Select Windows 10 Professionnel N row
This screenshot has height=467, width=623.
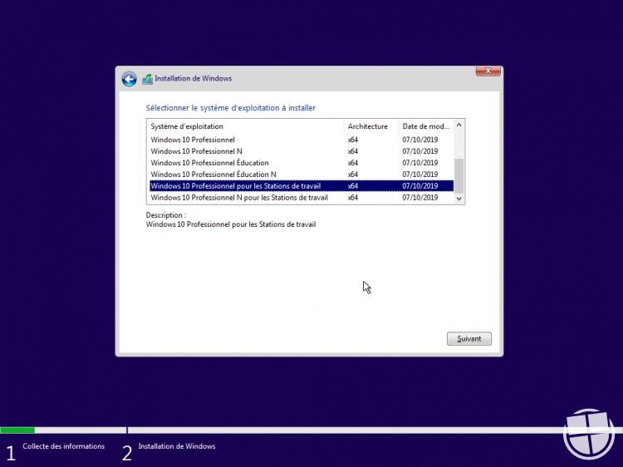click(x=302, y=151)
